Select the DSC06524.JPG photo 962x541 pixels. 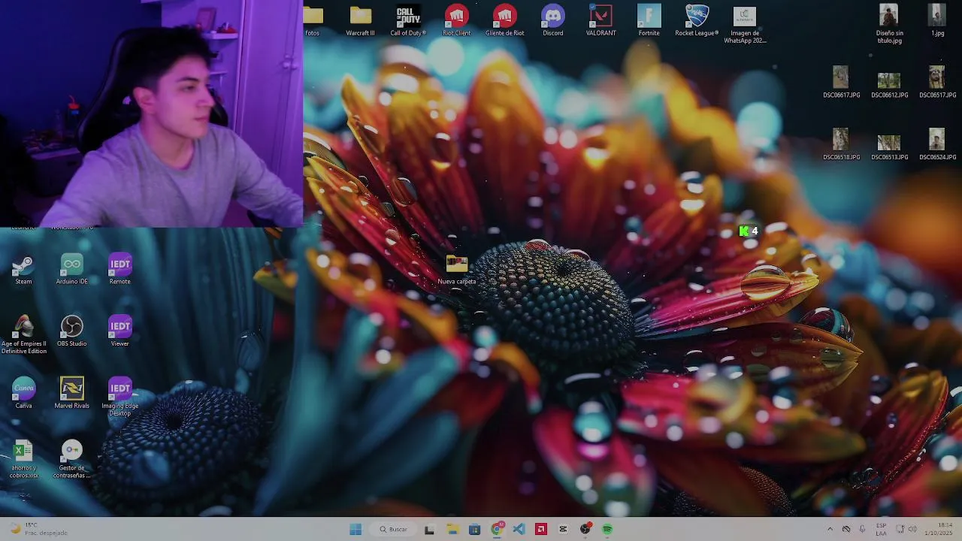point(937,144)
